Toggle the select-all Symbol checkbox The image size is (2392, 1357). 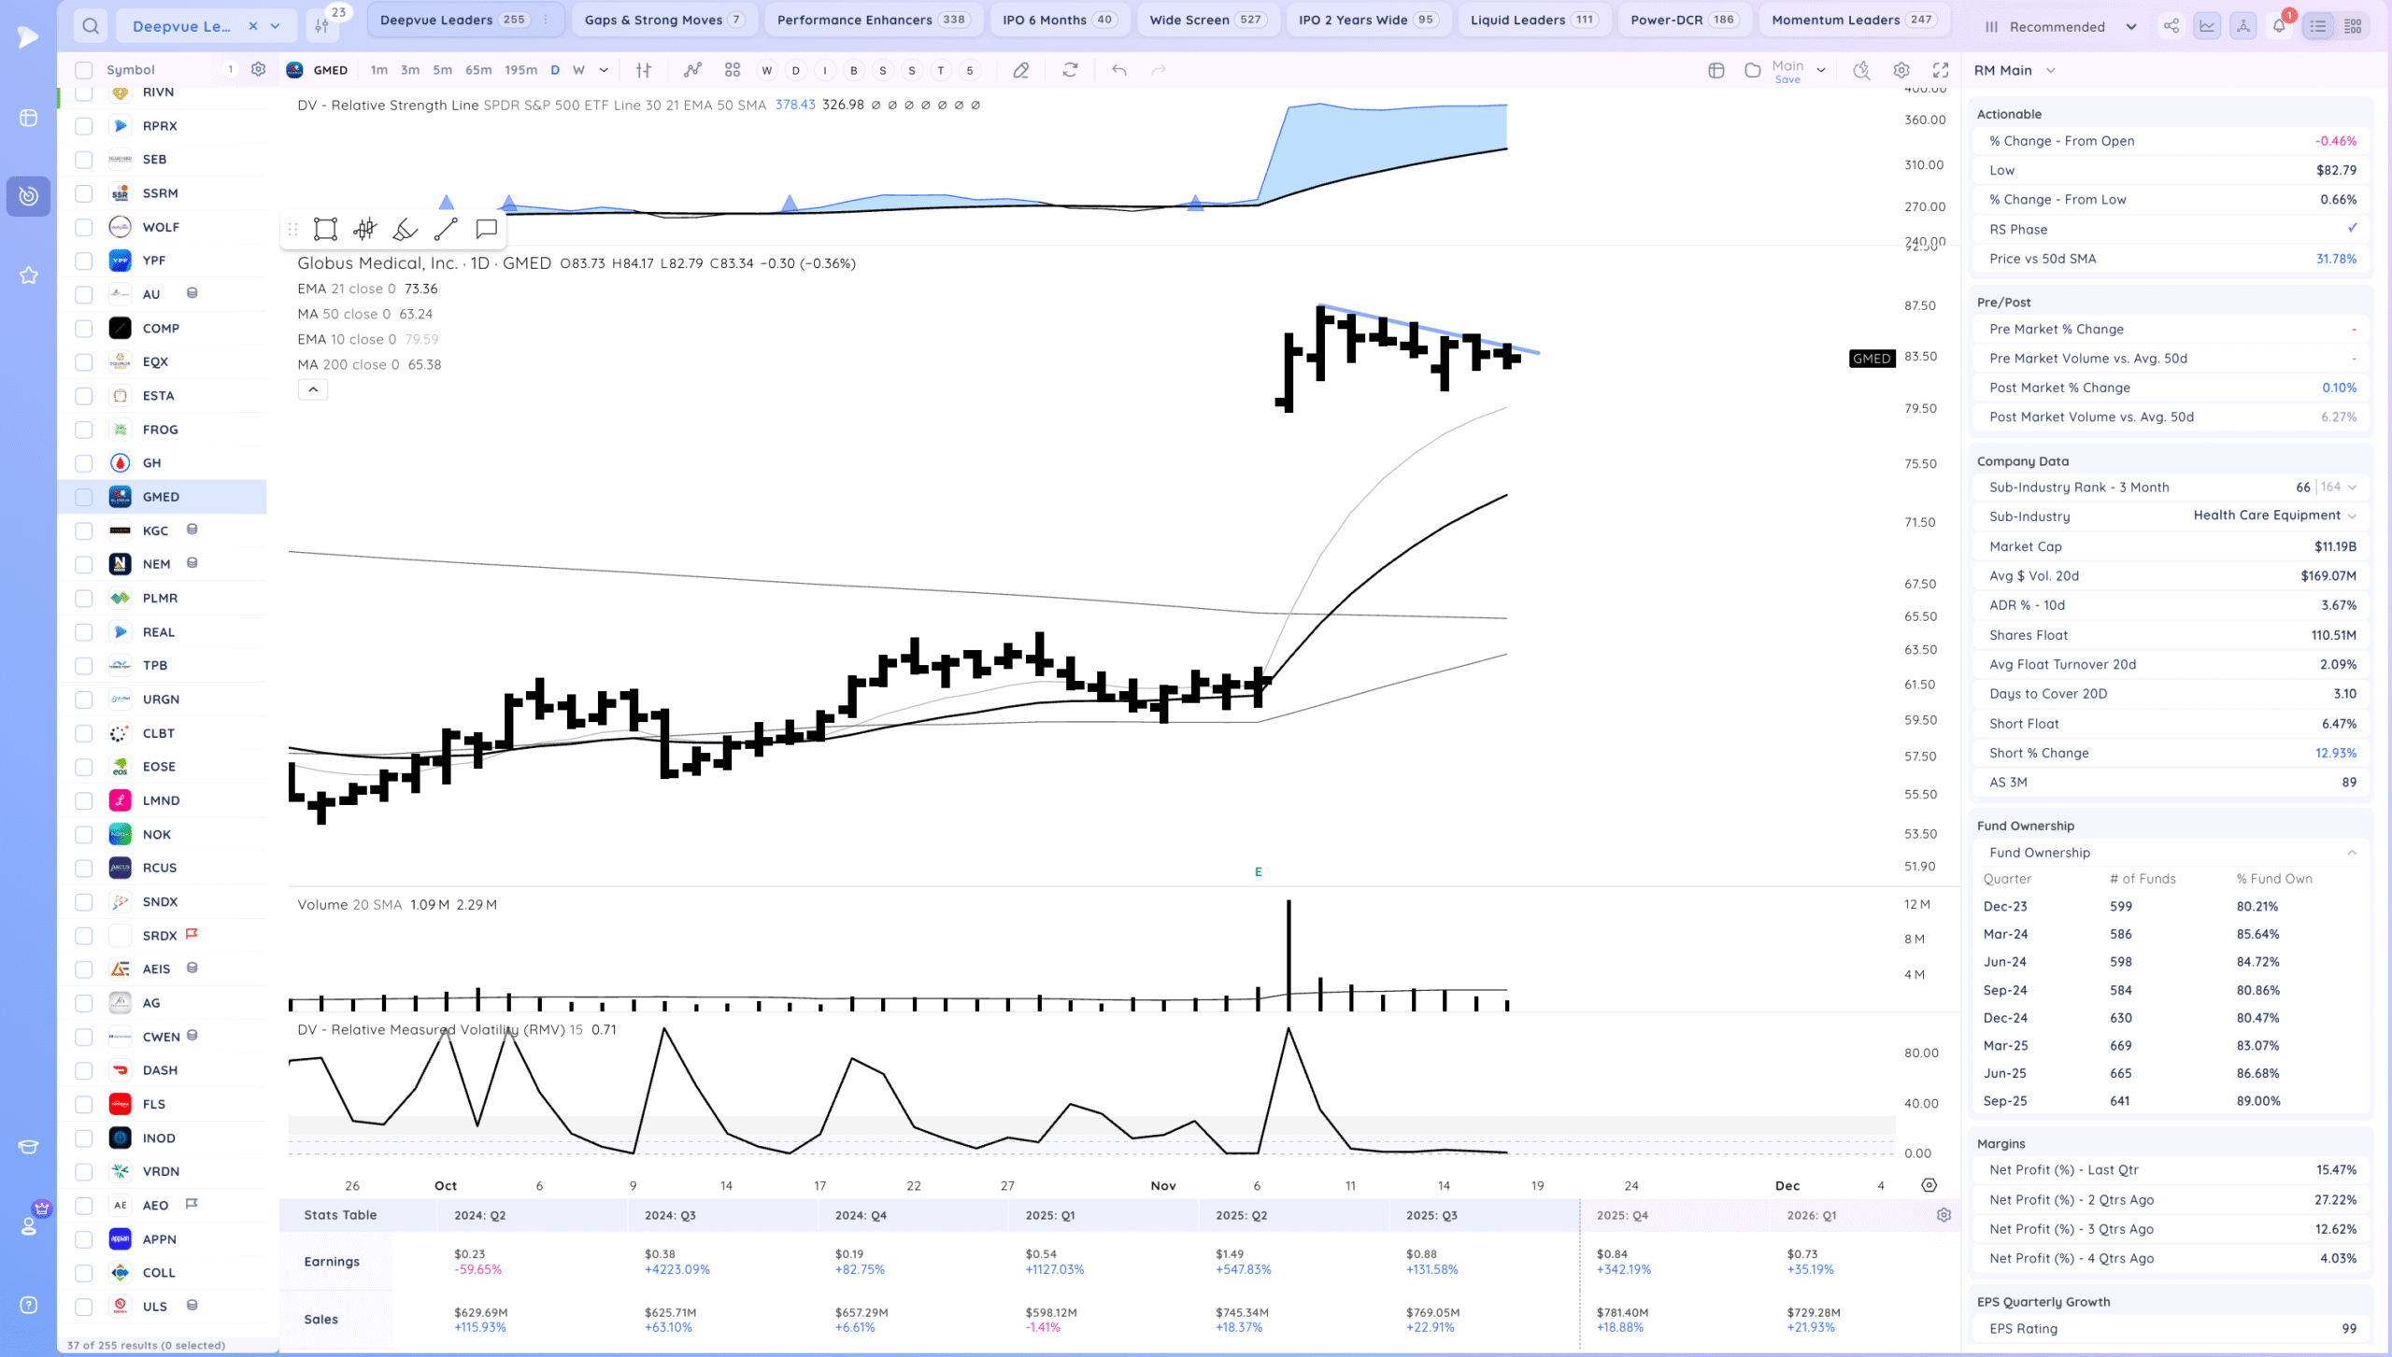[84, 70]
